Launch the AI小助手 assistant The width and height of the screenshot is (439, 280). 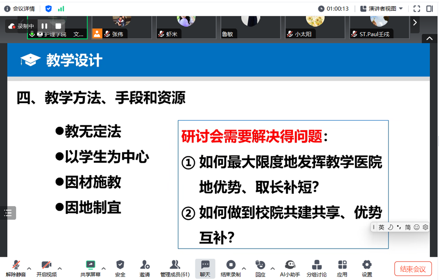[290, 268]
